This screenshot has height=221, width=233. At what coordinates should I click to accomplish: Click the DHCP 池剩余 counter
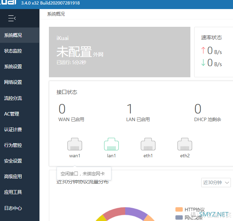pyautogui.click(x=207, y=112)
